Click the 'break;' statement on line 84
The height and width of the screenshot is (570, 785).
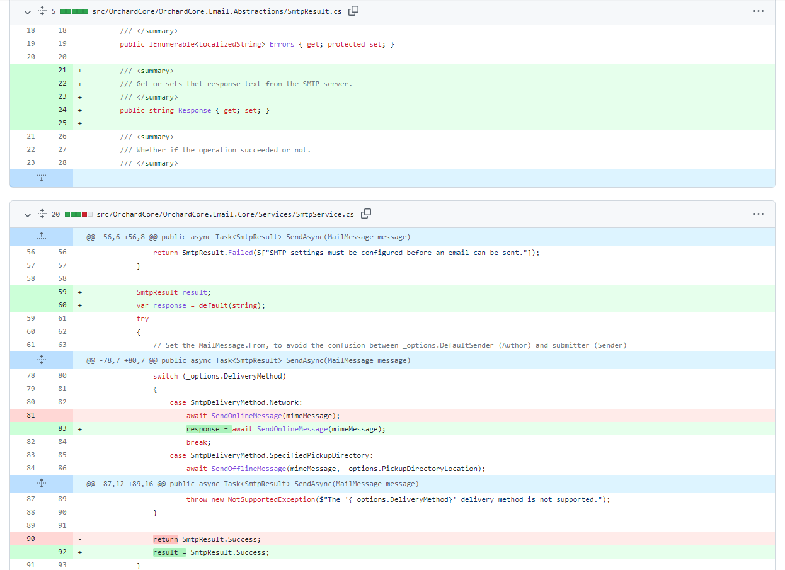[x=198, y=442]
